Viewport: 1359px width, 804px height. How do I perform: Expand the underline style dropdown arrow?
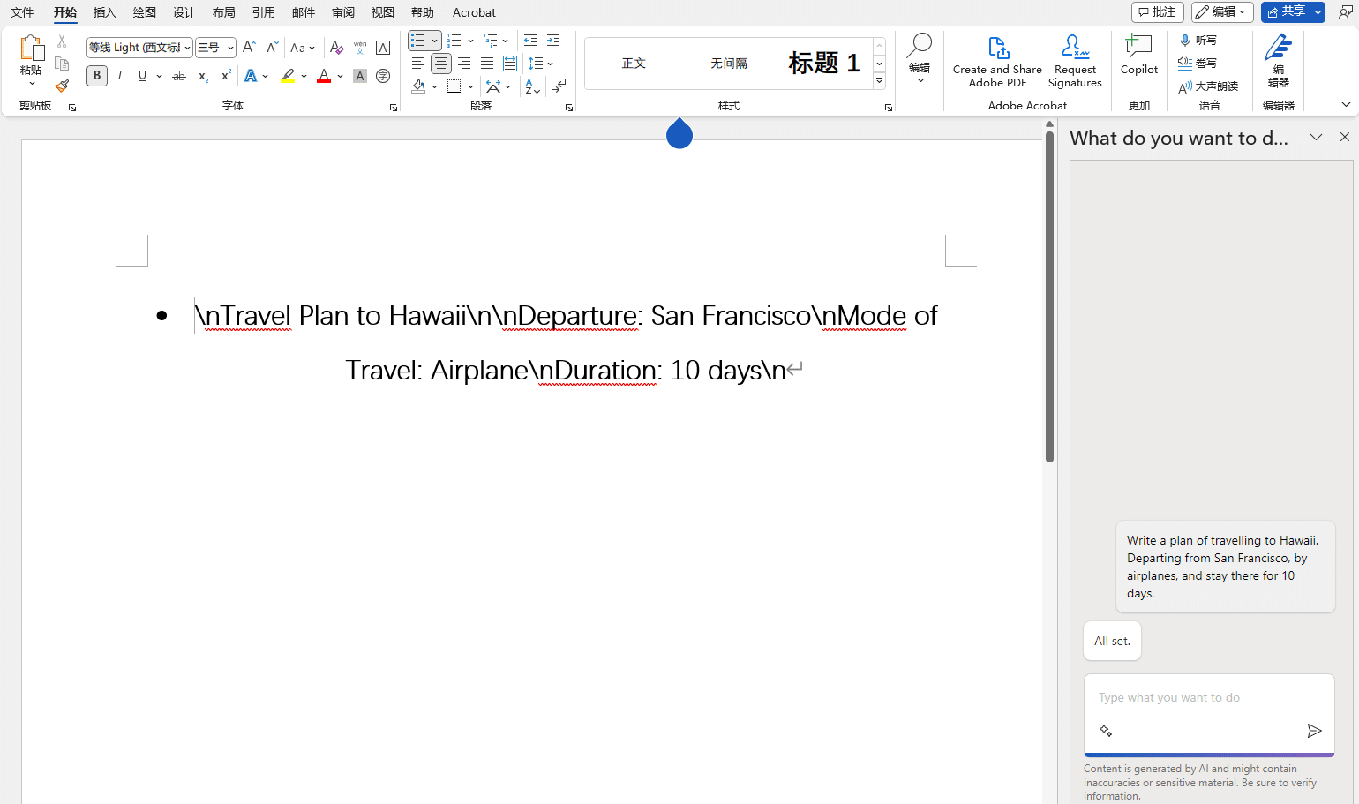[159, 76]
